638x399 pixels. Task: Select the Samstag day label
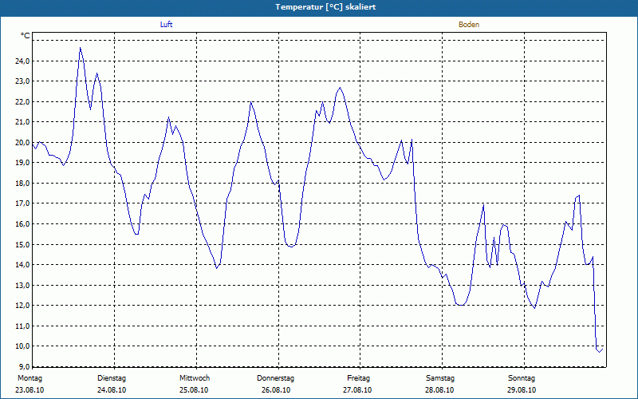[440, 378]
